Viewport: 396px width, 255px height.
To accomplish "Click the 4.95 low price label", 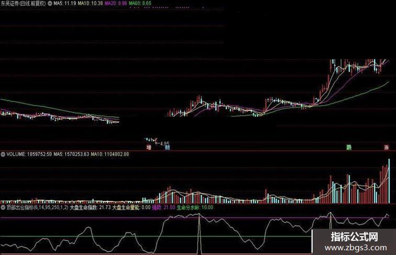I will [x=165, y=143].
